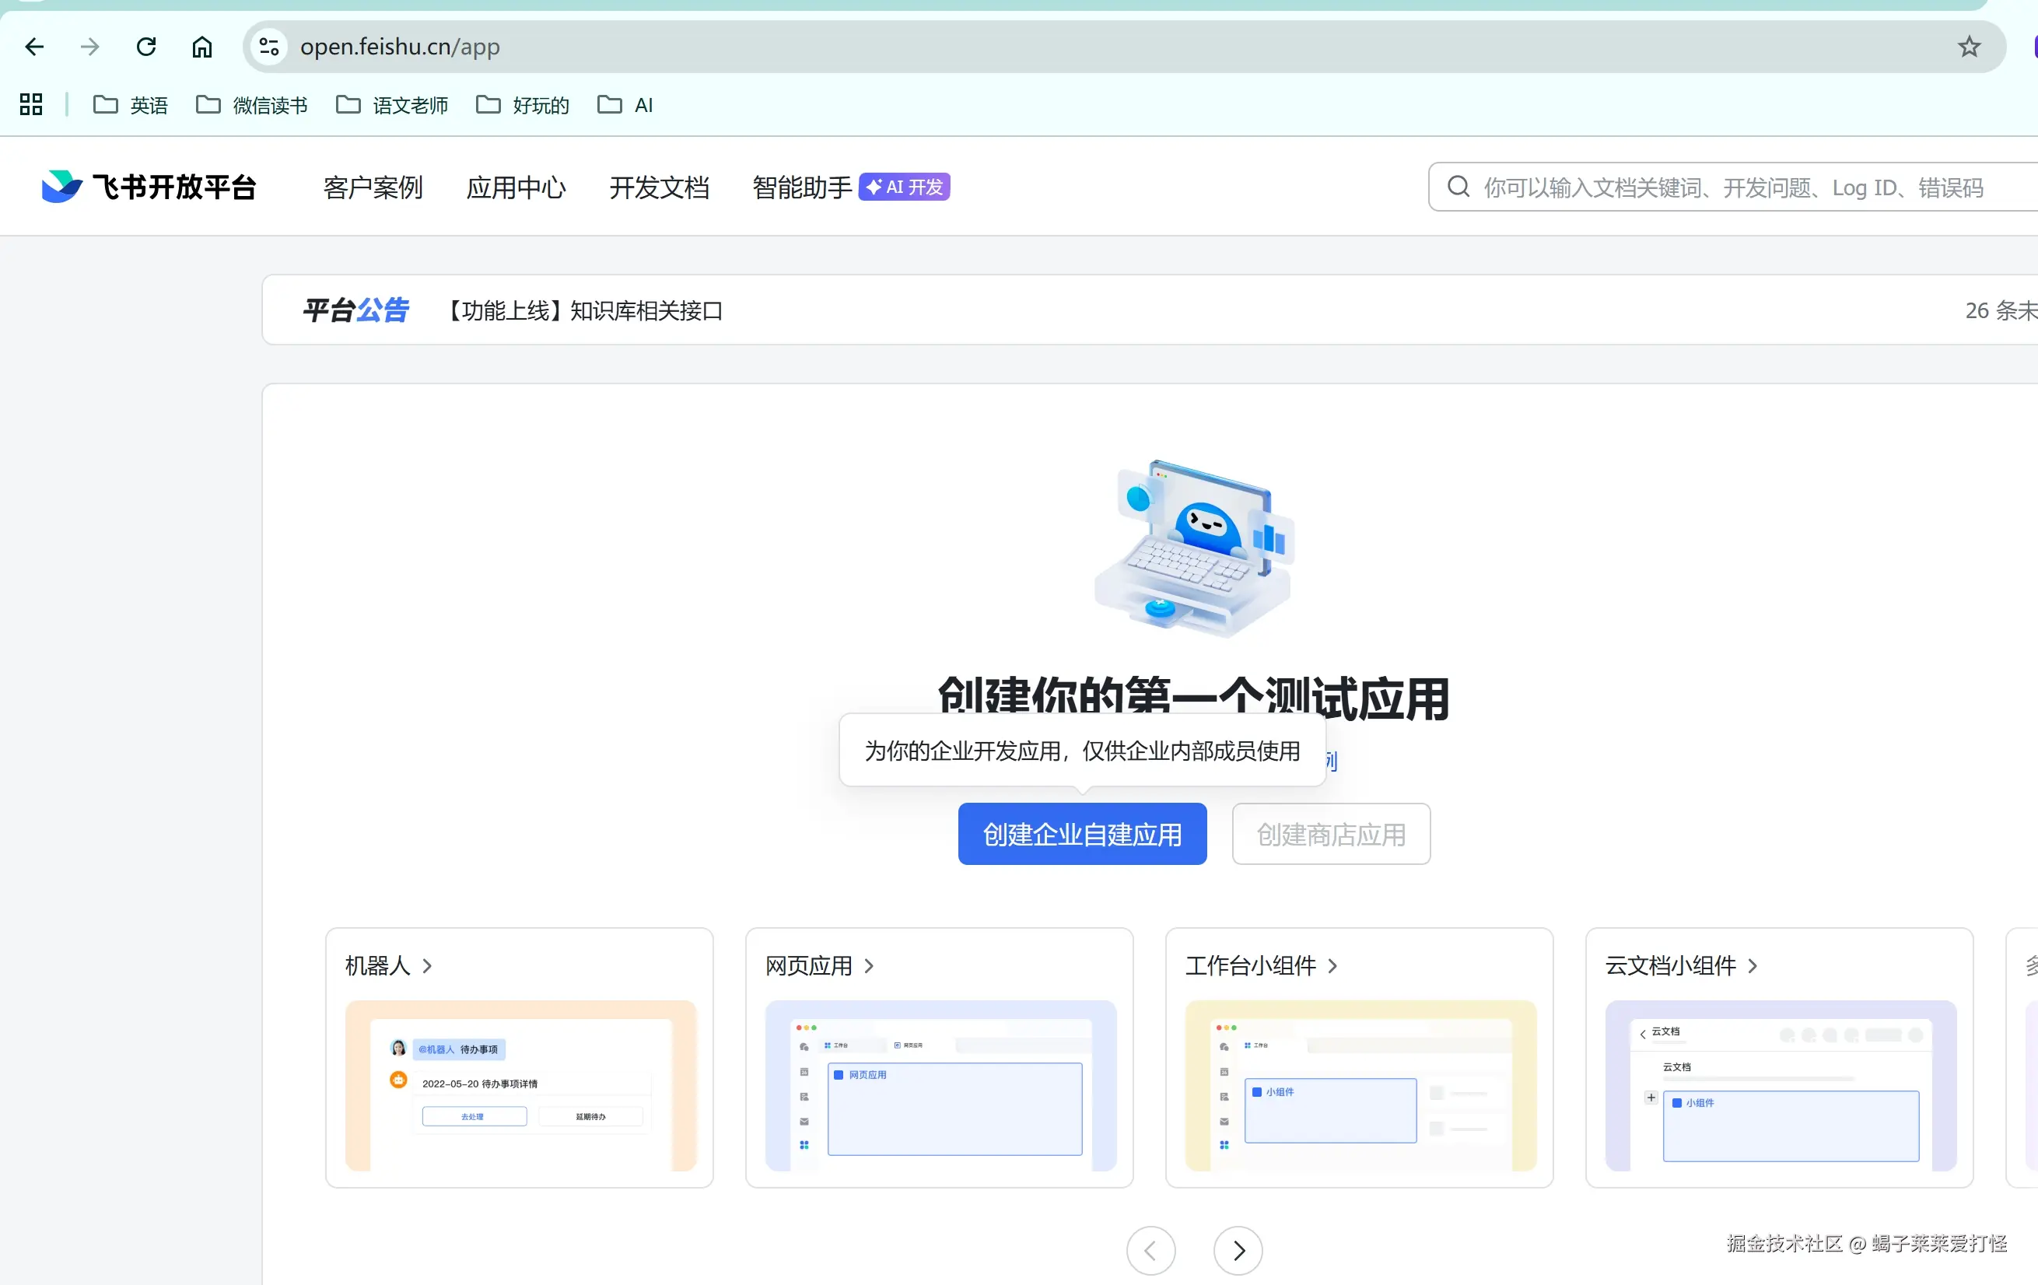Click the 创建企业自建应用 button
The height and width of the screenshot is (1285, 2038).
pyautogui.click(x=1083, y=834)
